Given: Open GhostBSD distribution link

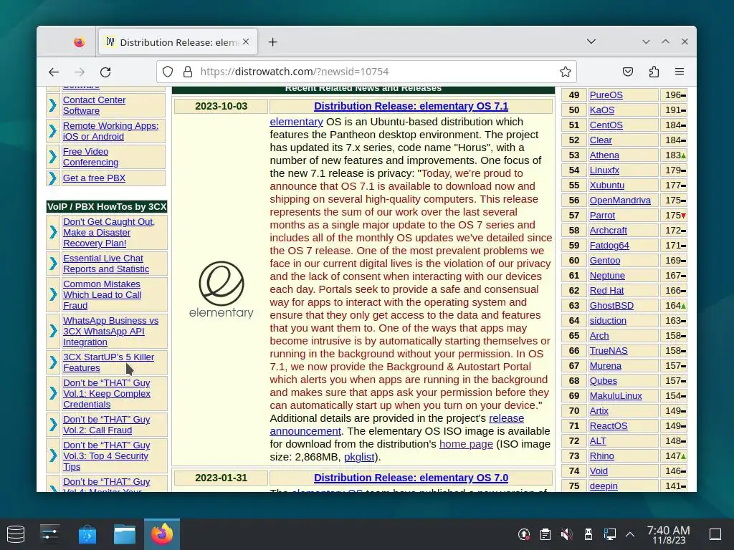Looking at the screenshot, I should (x=612, y=305).
